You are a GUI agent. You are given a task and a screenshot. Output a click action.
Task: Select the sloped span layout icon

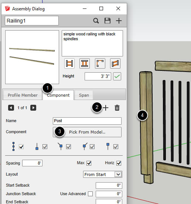coord(115,63)
